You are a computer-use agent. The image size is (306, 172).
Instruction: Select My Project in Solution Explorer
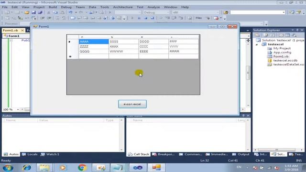[x=282, y=48]
